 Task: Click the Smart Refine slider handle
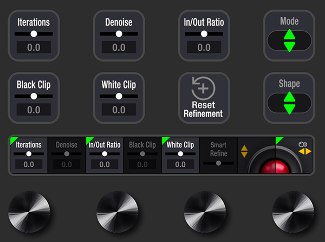coord(218,163)
